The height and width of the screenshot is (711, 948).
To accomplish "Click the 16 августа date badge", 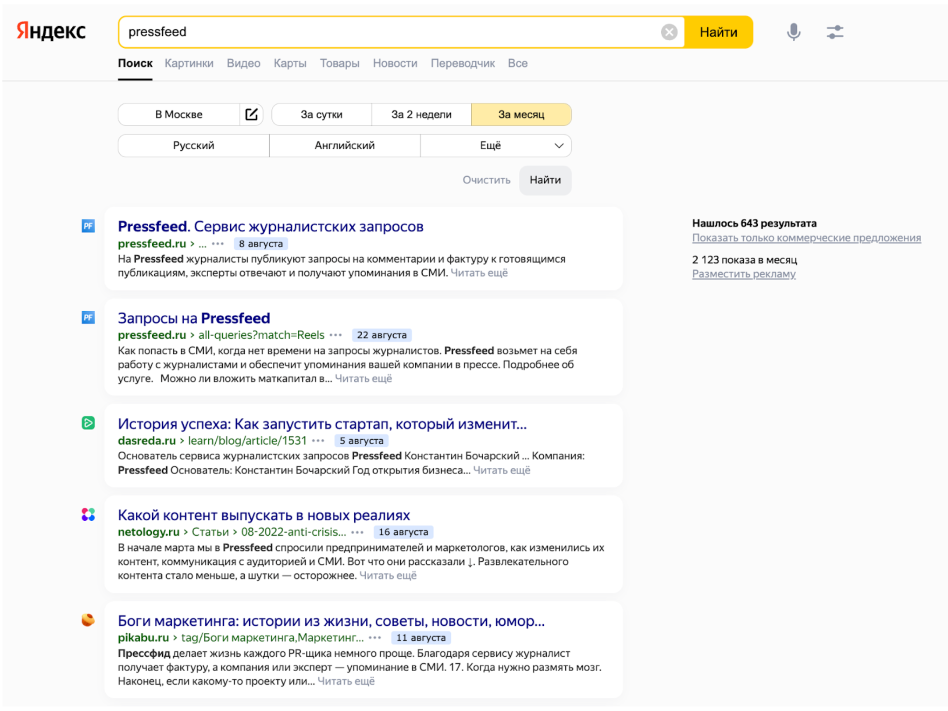I will [x=403, y=532].
